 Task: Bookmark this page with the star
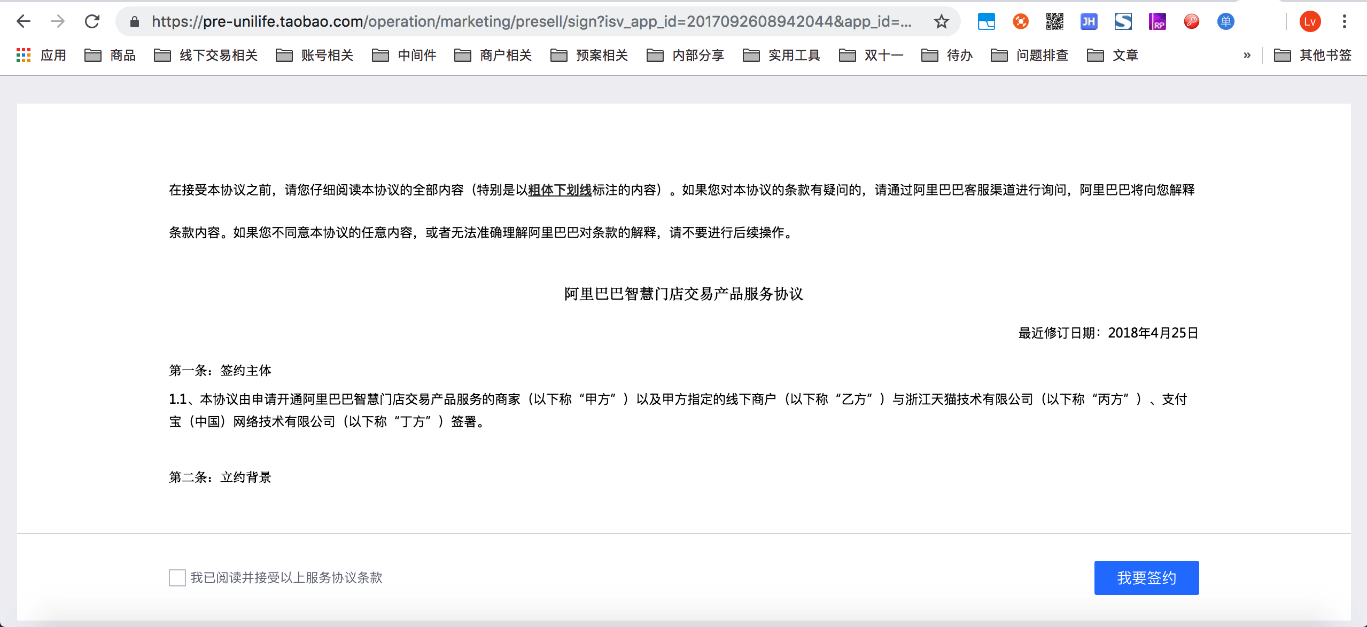[941, 21]
